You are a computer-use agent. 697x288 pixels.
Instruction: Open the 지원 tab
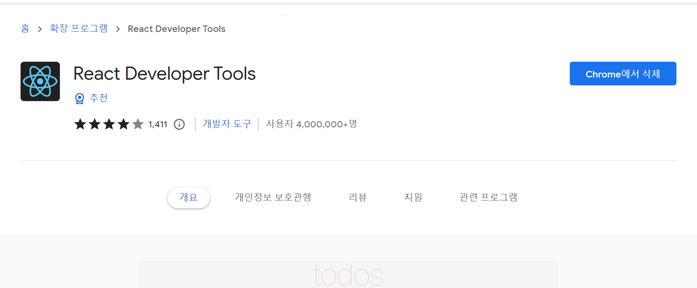pyautogui.click(x=413, y=197)
